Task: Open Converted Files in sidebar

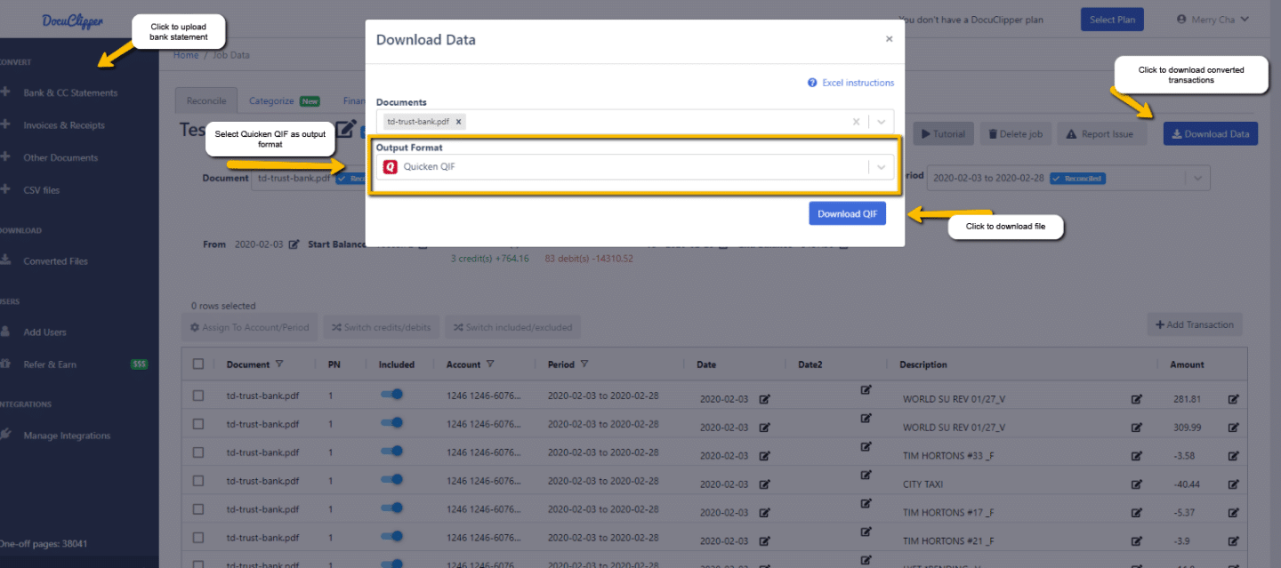Action: 55,261
